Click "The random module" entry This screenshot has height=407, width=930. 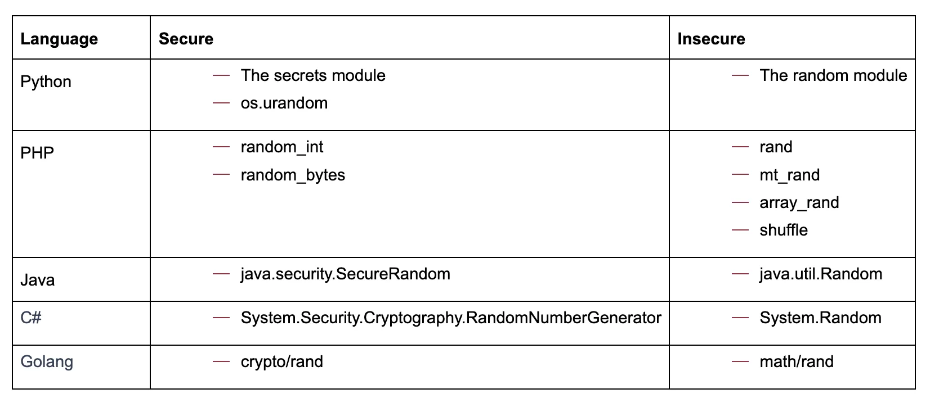[833, 76]
